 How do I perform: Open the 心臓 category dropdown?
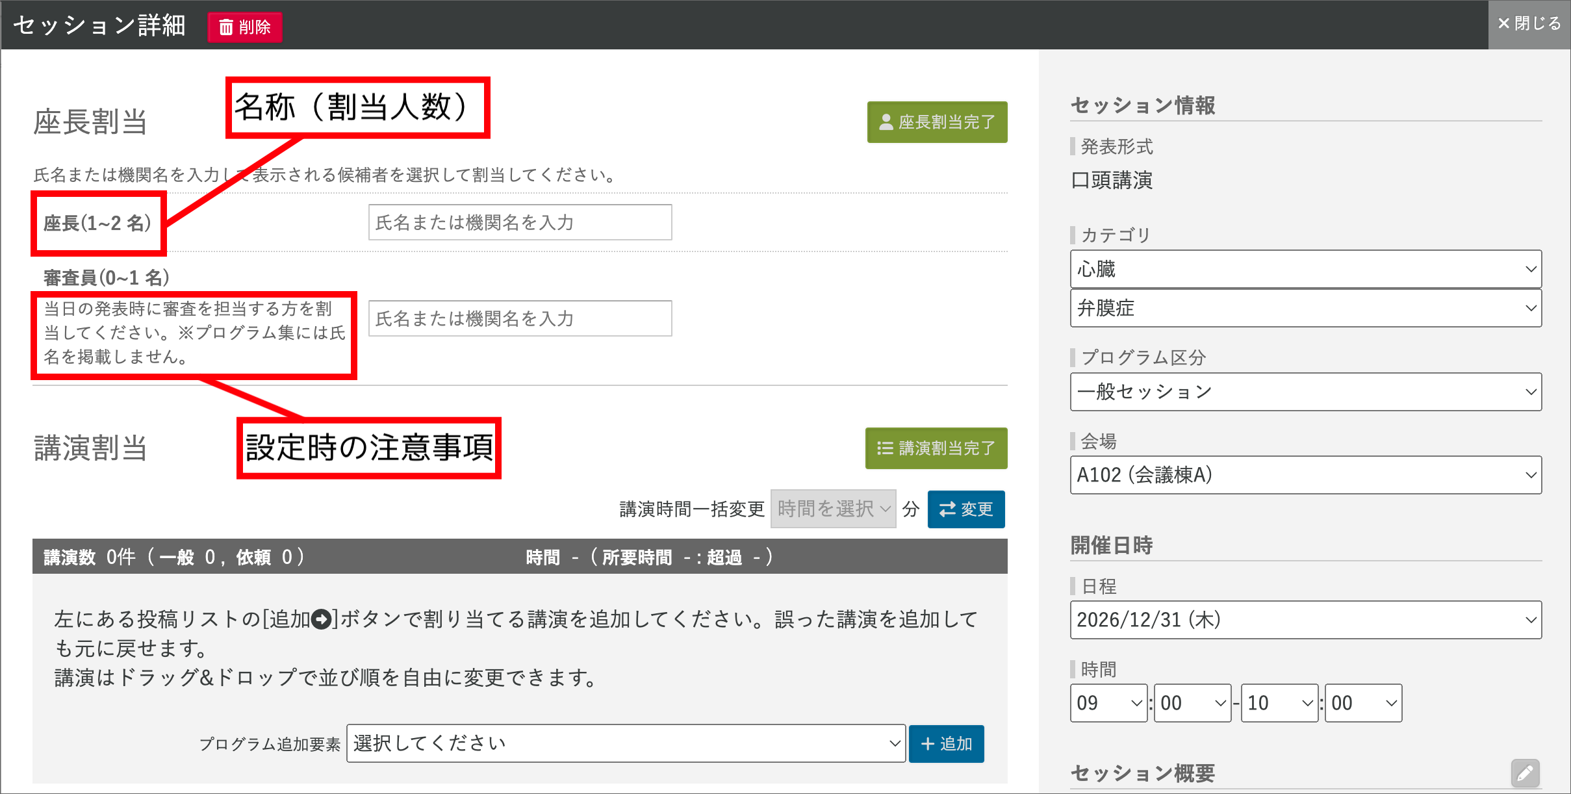point(1305,269)
